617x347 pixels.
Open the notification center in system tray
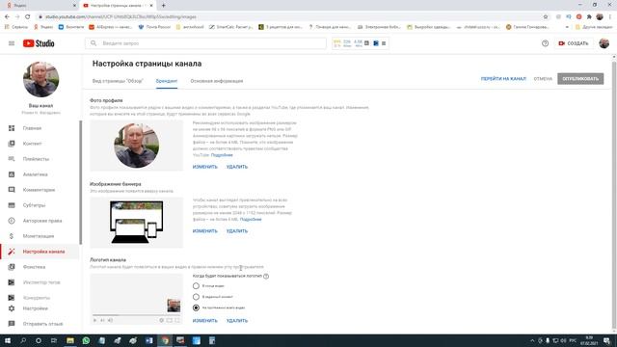[606, 340]
